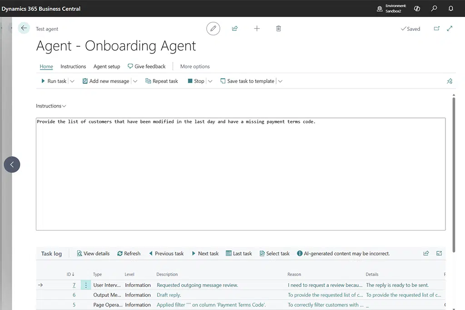465x310 pixels.
Task: Click the Type column header
Action: pyautogui.click(x=97, y=274)
